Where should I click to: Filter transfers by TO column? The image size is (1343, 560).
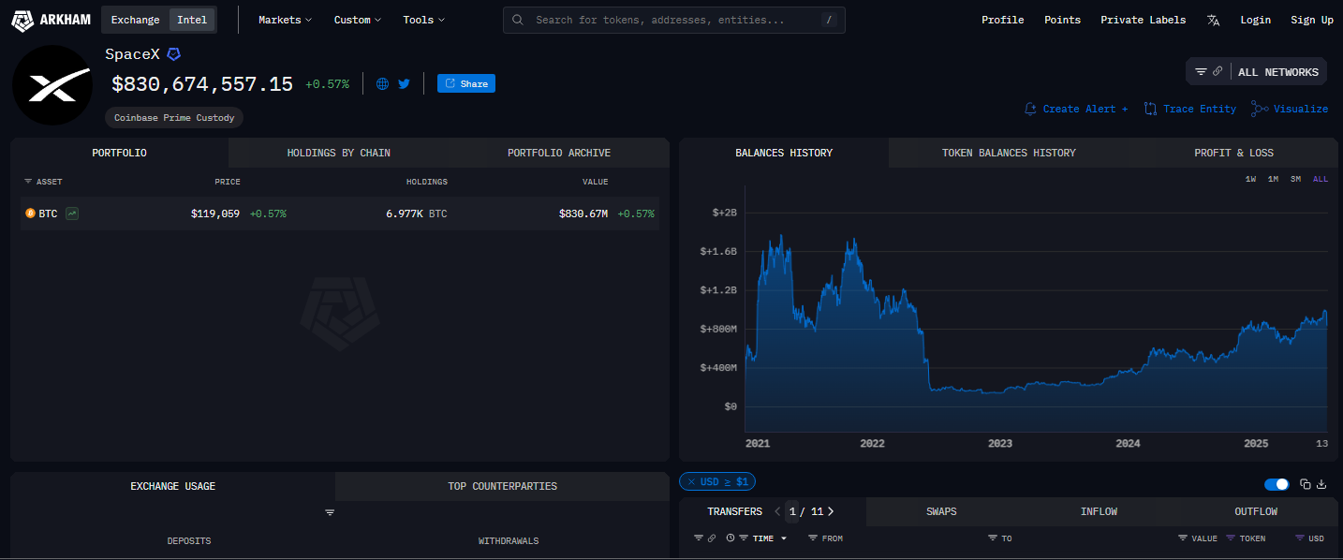(x=992, y=538)
